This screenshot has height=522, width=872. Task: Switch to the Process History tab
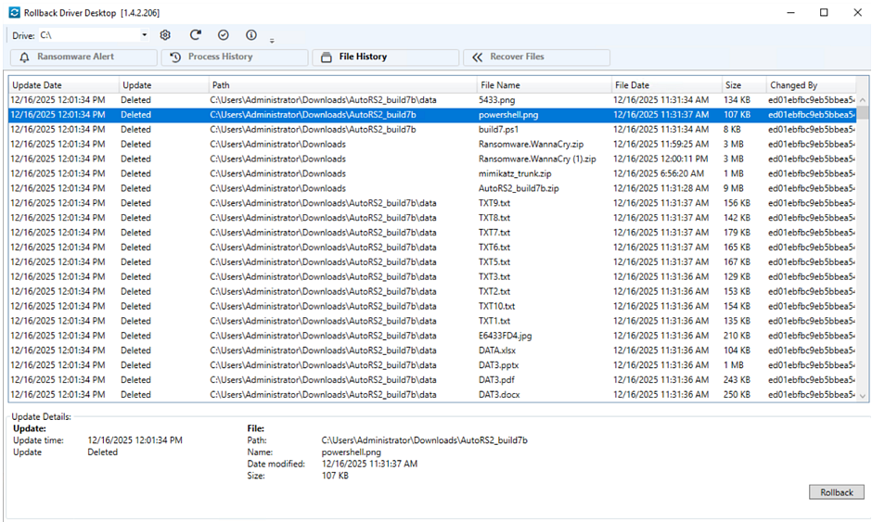click(235, 57)
